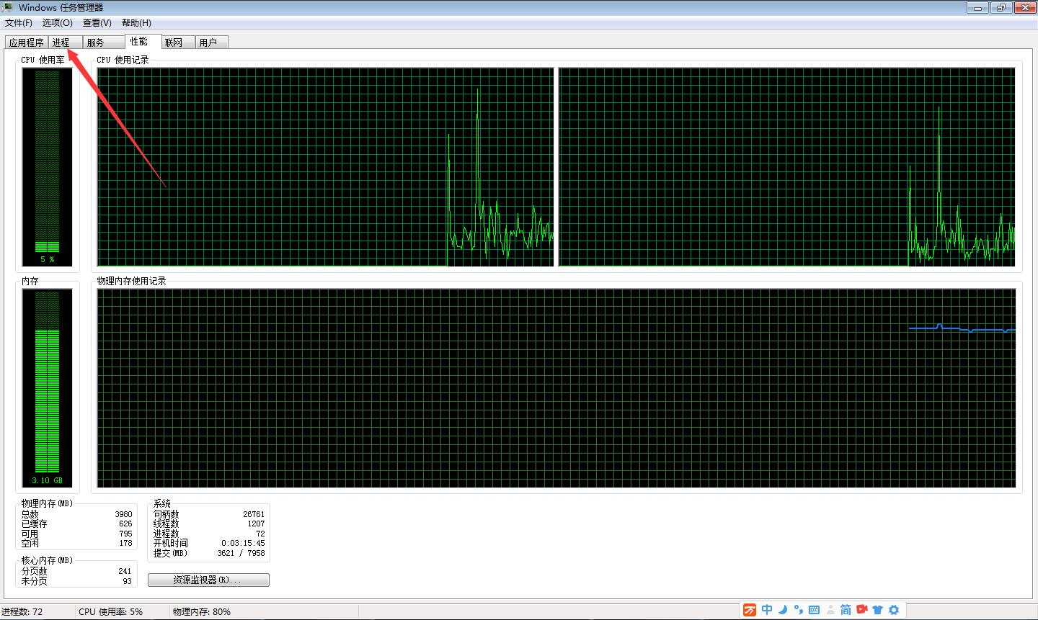Click the second CPU usage history graph
1038x620 pixels.
pyautogui.click(x=787, y=167)
